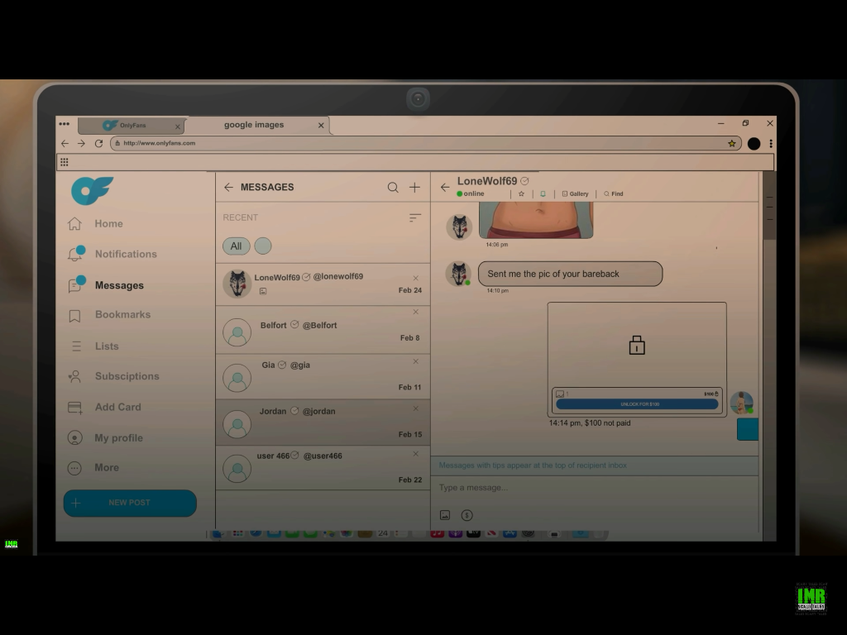
Task: Click sender avatar beside locked message
Action: coord(742,403)
